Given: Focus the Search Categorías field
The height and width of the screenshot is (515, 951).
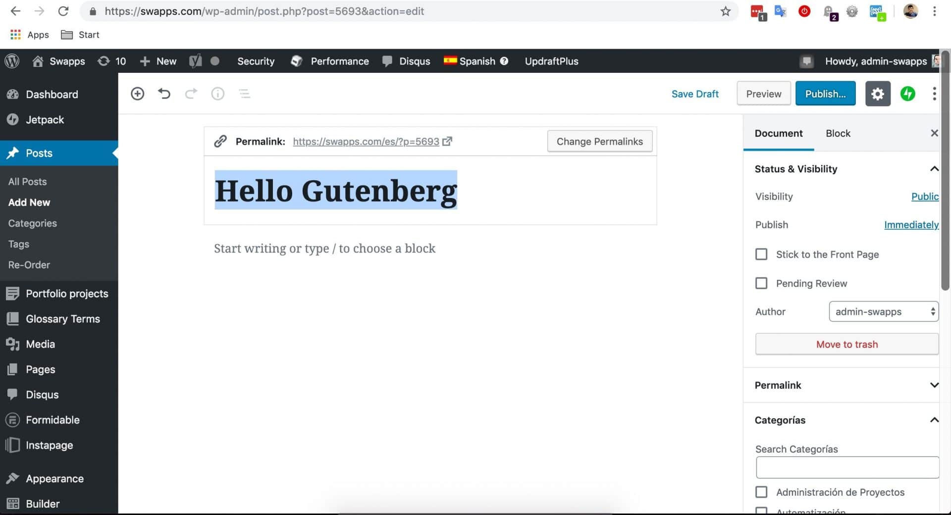Looking at the screenshot, I should (x=847, y=467).
